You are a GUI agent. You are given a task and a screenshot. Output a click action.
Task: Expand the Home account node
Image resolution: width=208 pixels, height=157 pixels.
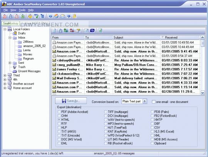point(5,88)
